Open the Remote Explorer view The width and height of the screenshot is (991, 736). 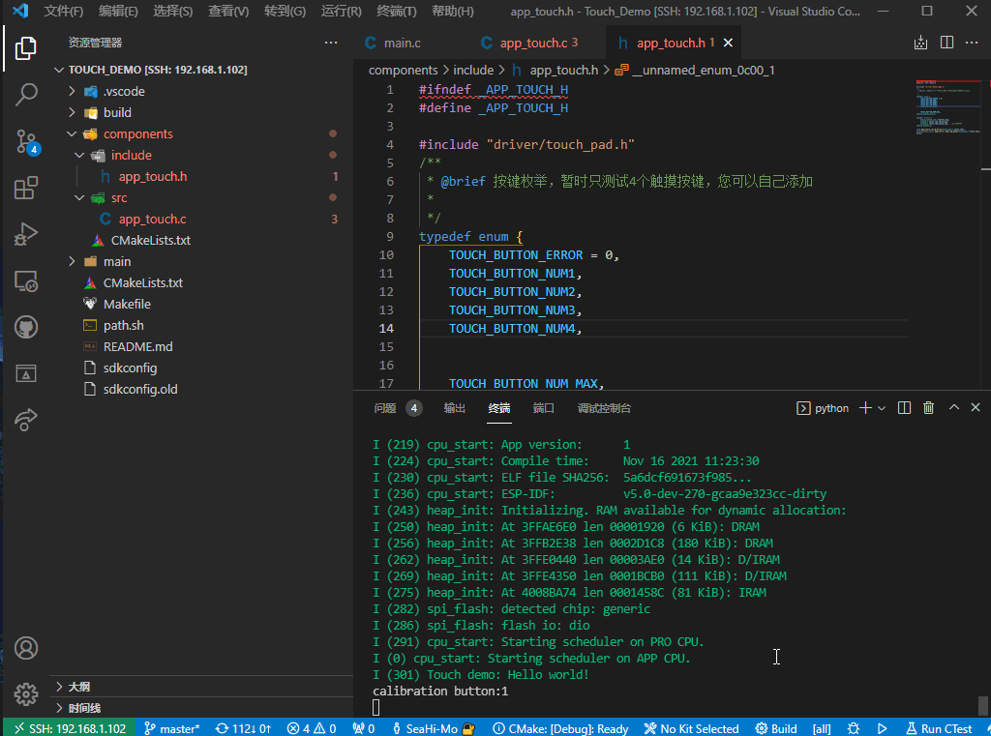26,281
